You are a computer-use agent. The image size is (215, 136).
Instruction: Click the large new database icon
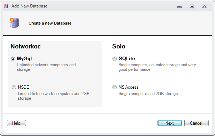coord(14,23)
